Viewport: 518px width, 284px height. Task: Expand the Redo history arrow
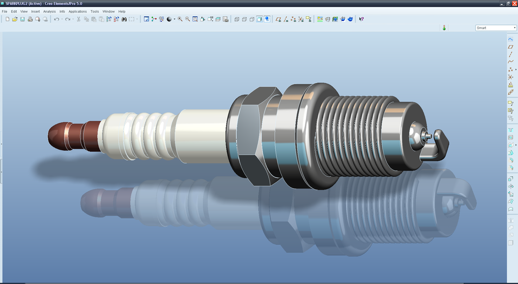tap(73, 19)
